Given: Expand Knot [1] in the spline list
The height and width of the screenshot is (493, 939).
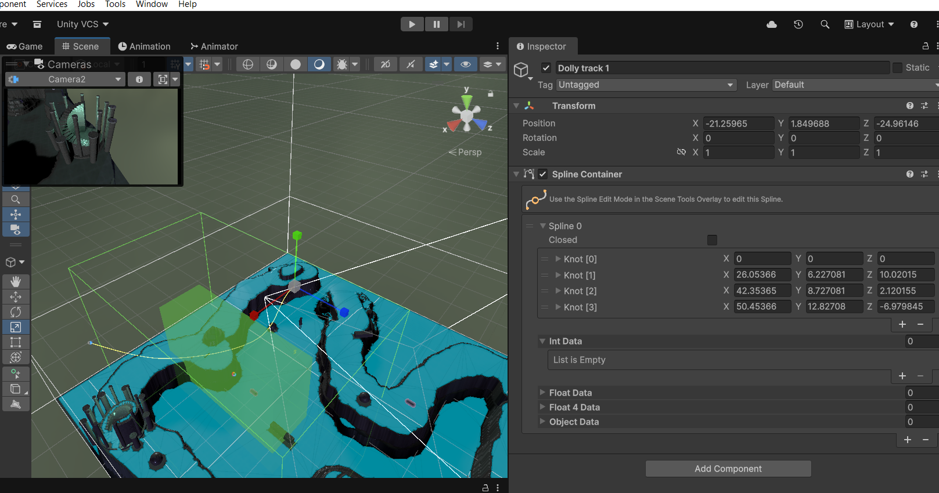Looking at the screenshot, I should [558, 275].
